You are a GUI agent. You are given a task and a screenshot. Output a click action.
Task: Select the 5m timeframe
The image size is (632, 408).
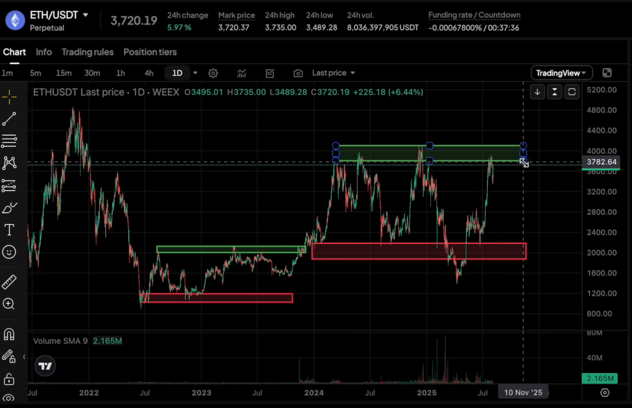pos(36,73)
